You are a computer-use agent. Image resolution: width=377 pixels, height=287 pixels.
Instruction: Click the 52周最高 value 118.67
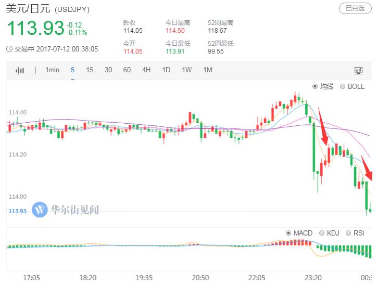[217, 31]
